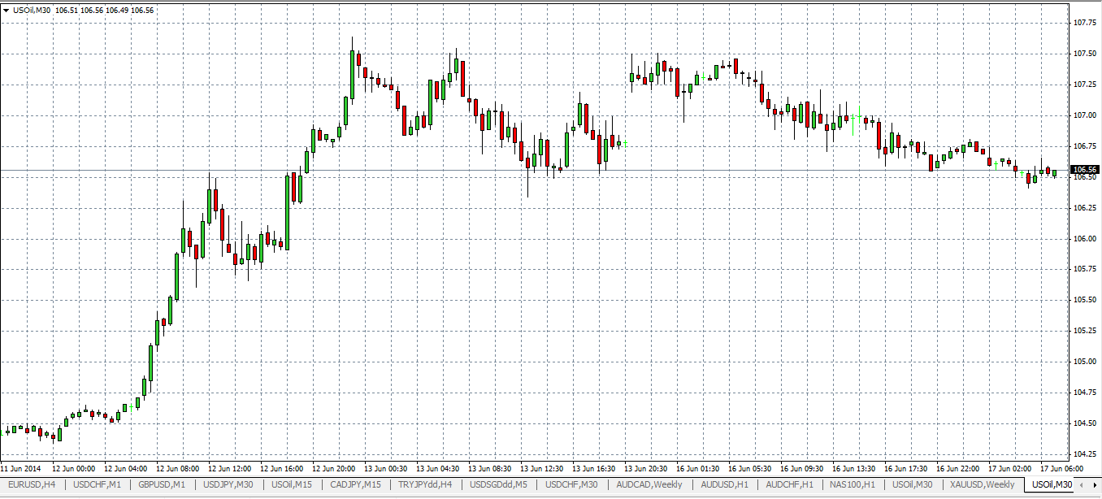Switch to the TRYJPYdd,H4 chart tab

tap(425, 484)
